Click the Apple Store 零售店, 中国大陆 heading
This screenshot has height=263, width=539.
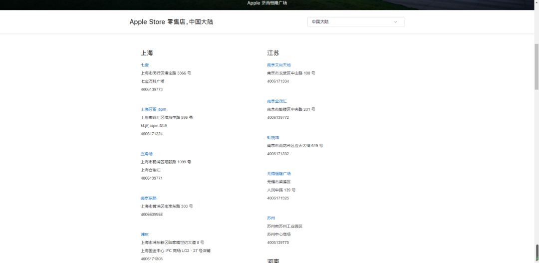(x=171, y=21)
